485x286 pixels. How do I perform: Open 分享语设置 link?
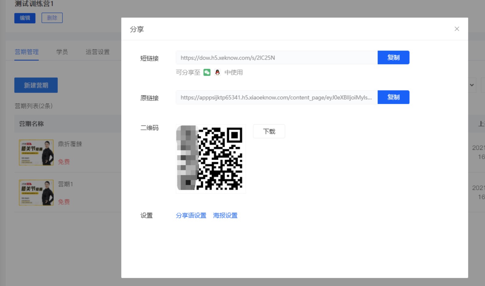191,215
